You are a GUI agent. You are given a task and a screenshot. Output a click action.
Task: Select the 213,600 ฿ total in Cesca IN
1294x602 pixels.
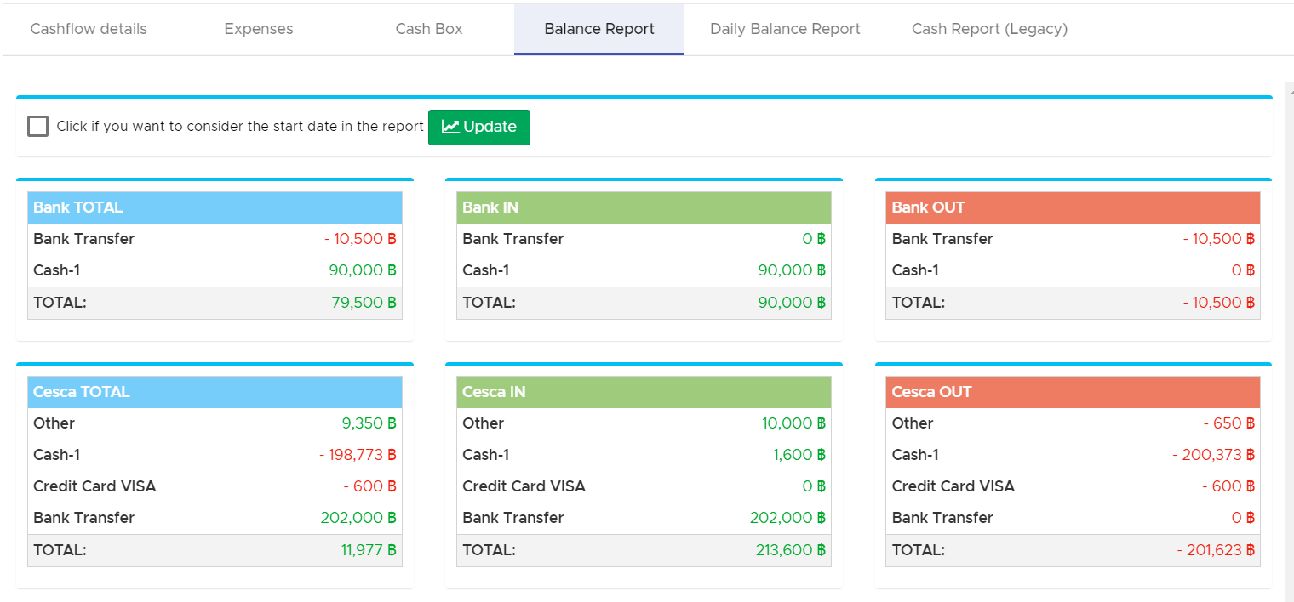tap(791, 550)
